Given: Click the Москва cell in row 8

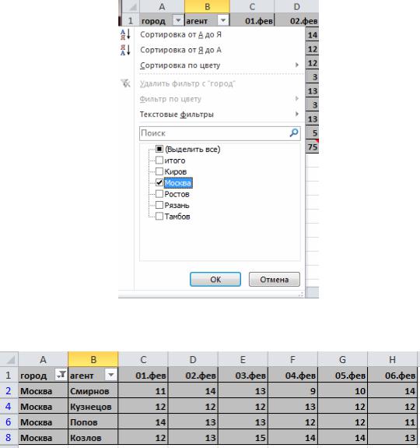Looking at the screenshot, I should 43,437.
